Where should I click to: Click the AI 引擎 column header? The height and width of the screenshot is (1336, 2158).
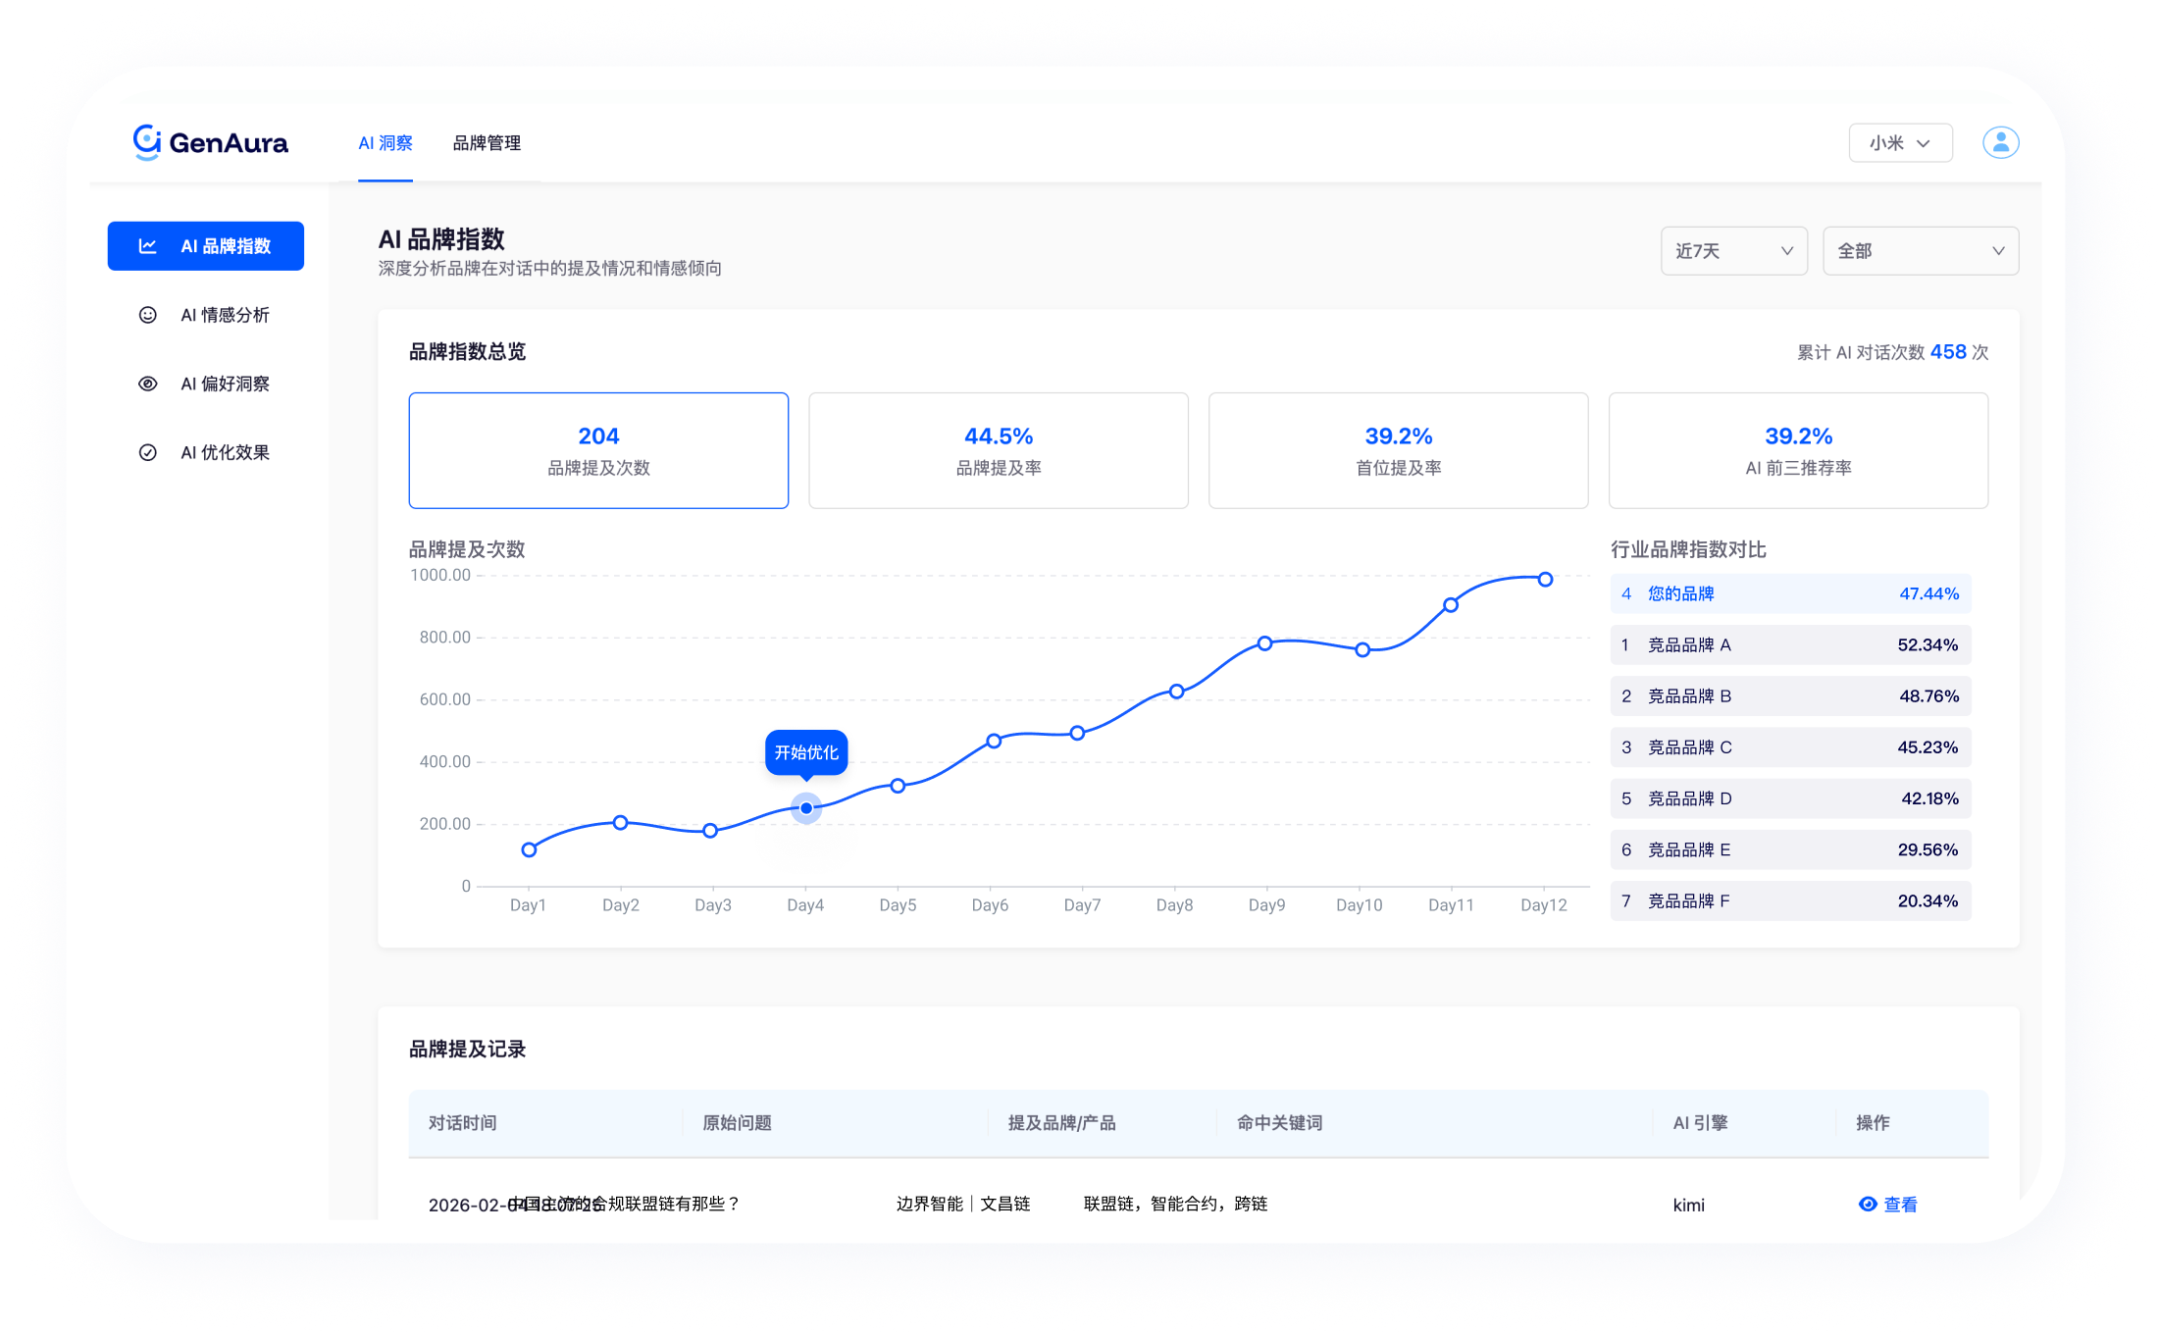coord(1700,1123)
